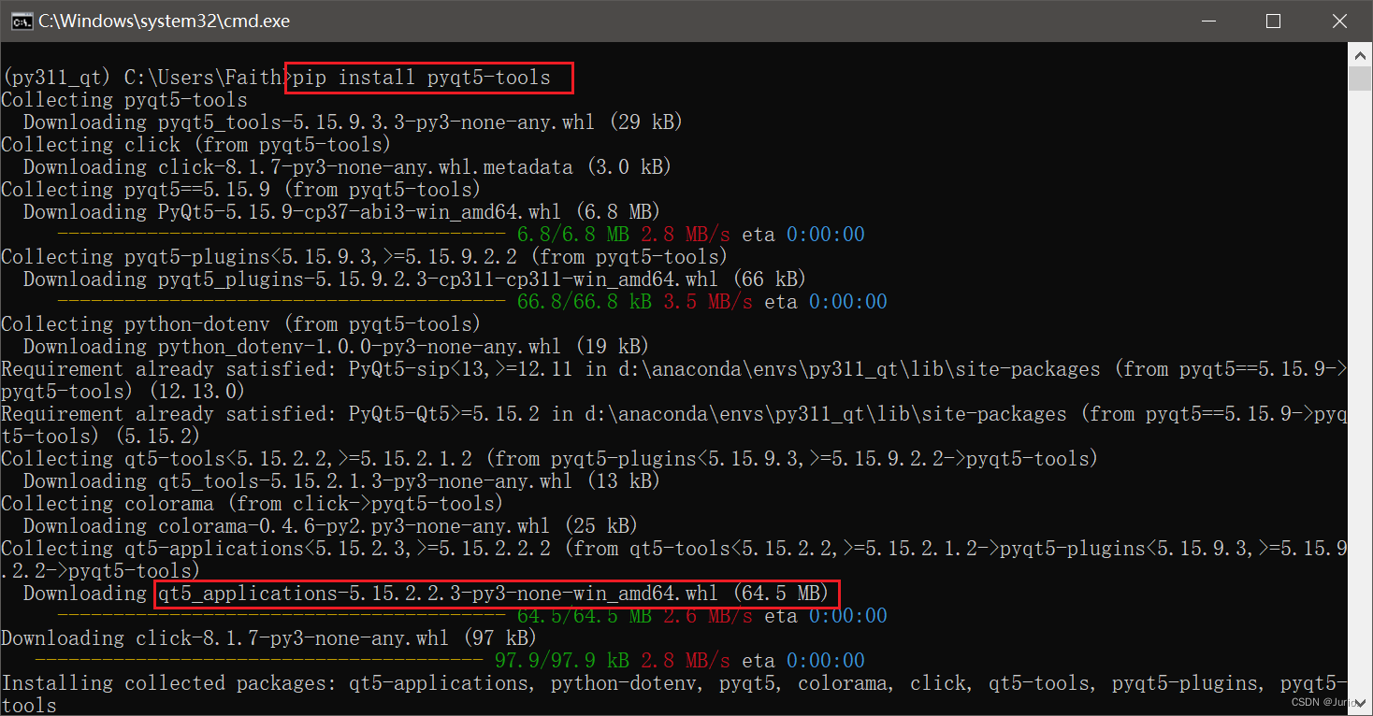Click 'Collecting click (from pyqt5-tools)' line
This screenshot has width=1373, height=716.
pos(196,145)
